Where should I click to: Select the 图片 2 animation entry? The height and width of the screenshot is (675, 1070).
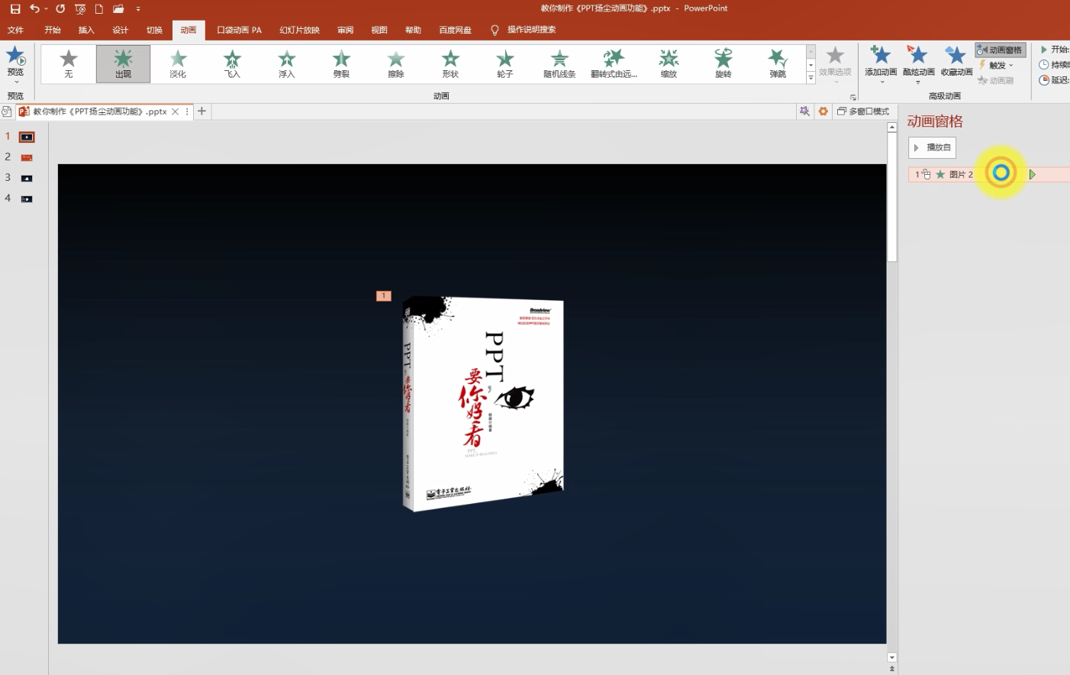click(989, 174)
